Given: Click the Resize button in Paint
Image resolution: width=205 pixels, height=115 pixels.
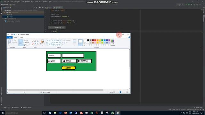Looking at the screenshot, I should click(26, 42).
